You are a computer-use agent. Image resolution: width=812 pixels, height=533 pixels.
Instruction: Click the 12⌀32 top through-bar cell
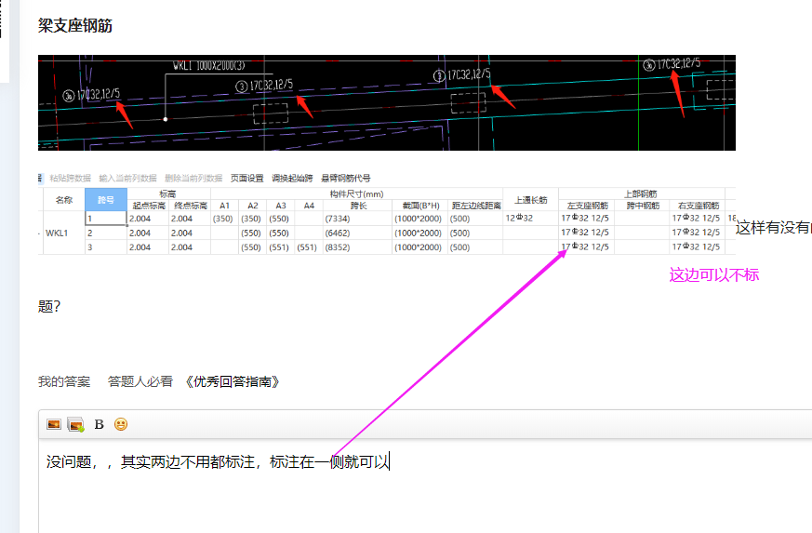point(530,219)
